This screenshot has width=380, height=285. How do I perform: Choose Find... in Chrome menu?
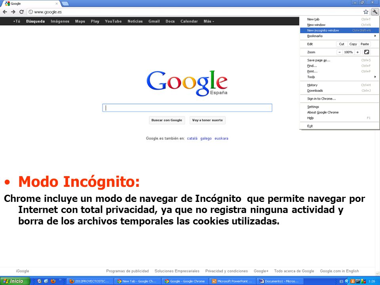pyautogui.click(x=339, y=66)
